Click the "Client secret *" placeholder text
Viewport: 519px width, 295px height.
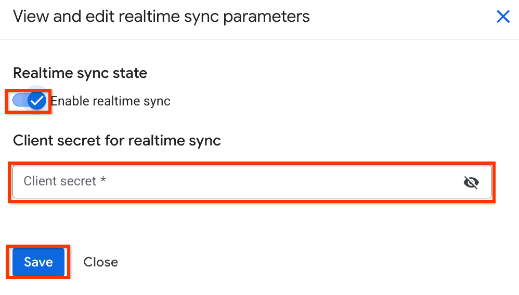pos(64,181)
